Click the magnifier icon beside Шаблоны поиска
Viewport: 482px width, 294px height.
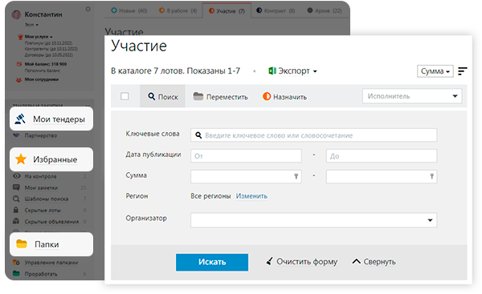tap(16, 199)
